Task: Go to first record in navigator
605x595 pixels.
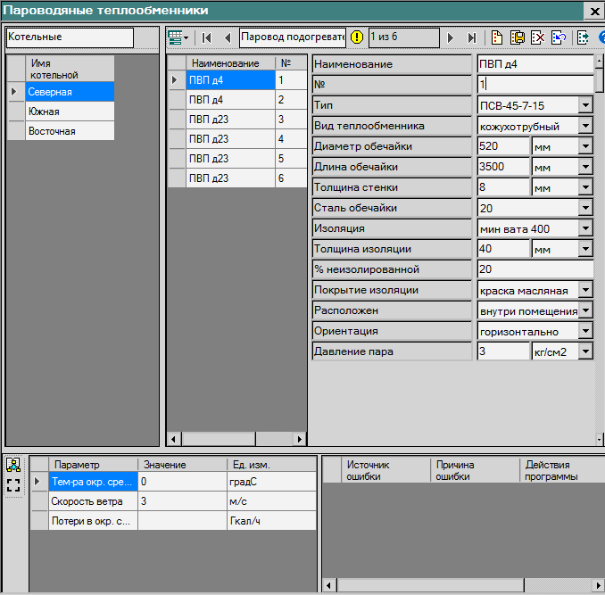Action: tap(207, 37)
